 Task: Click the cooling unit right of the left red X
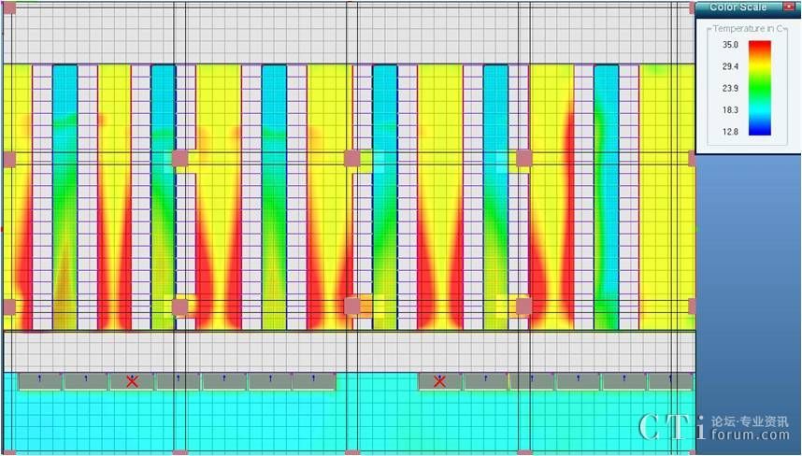178,381
